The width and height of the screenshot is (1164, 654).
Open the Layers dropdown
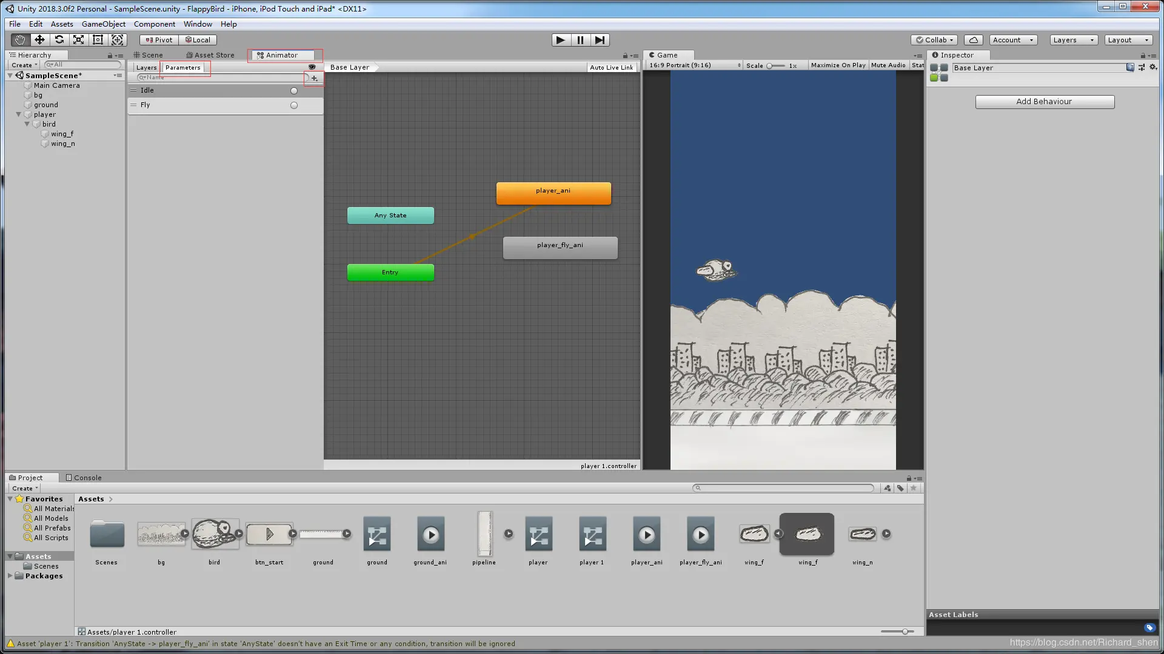(1073, 40)
